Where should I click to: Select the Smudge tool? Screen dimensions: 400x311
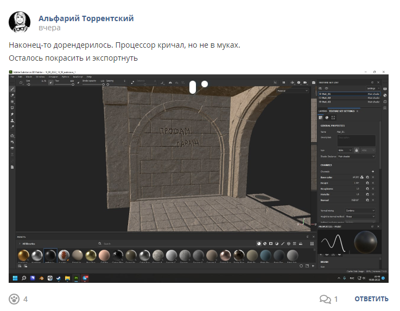pyautogui.click(x=12, y=114)
